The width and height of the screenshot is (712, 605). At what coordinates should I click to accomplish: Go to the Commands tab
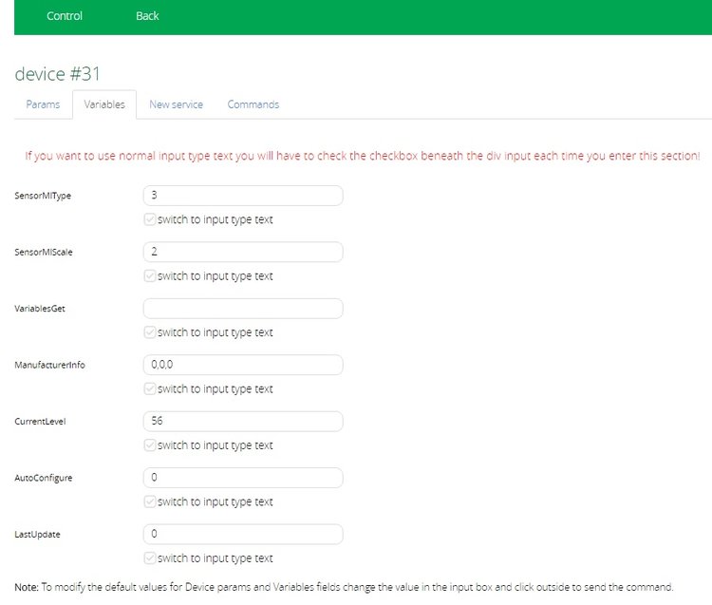pos(253,104)
